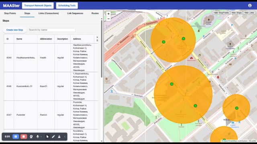Zoom out on the map
This screenshot has height=144, width=257.
(x=108, y=19)
